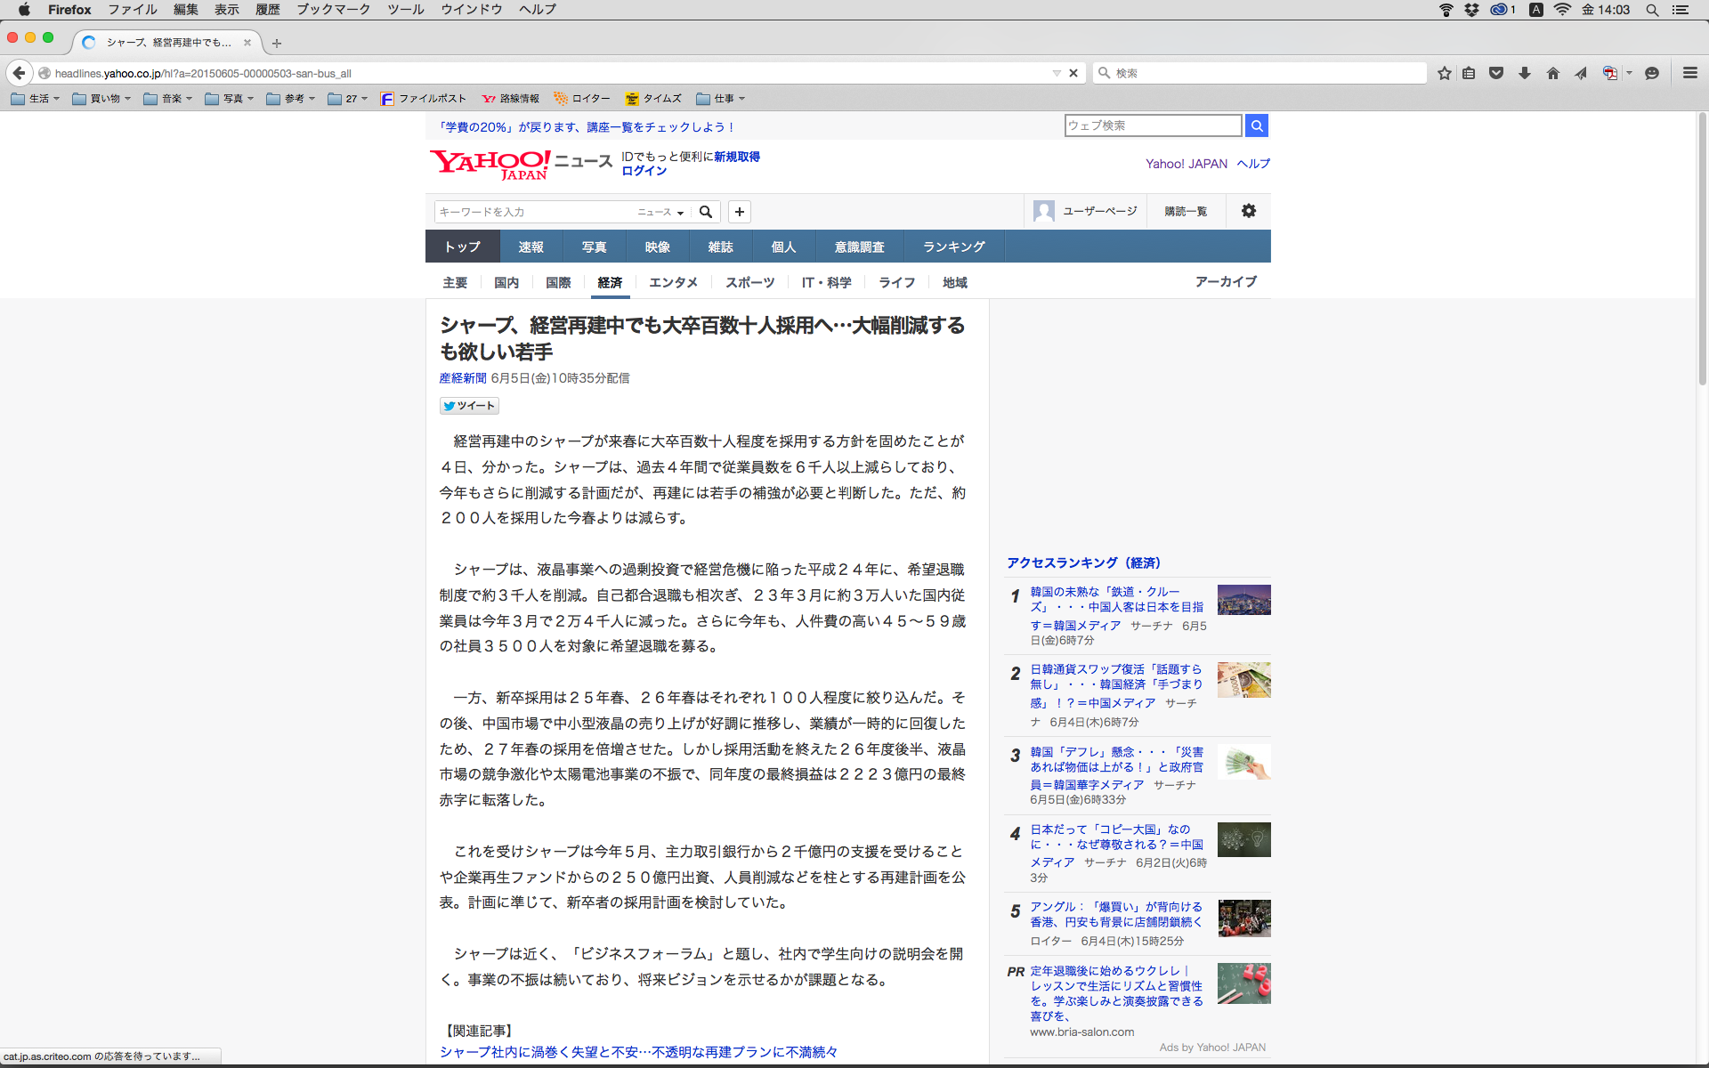
Task: Select the ランキング navigation tab
Action: click(x=953, y=247)
